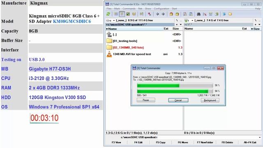The height and width of the screenshot is (148, 263).
Task: Open the Net menu
Action: coord(140,9)
